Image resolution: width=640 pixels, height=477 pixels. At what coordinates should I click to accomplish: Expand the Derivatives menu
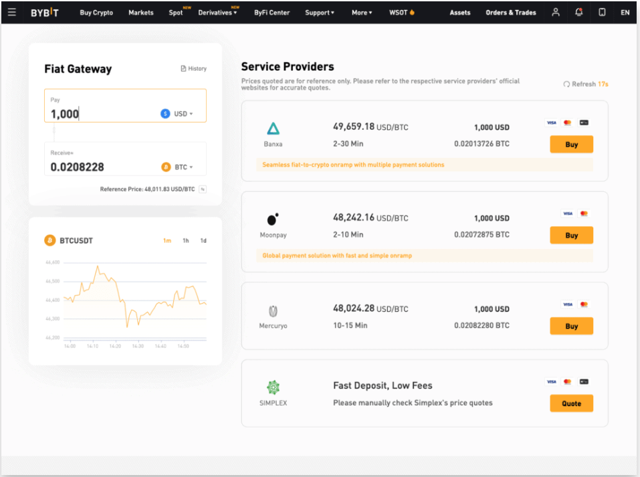217,13
